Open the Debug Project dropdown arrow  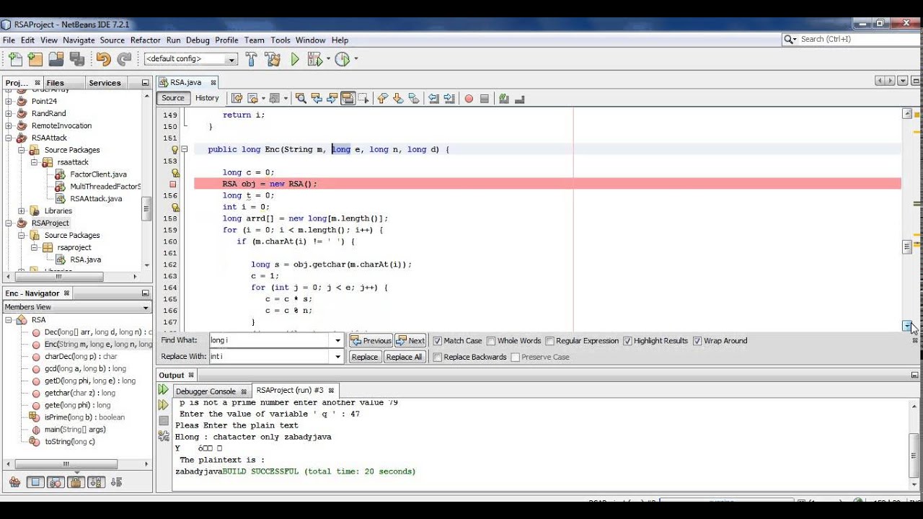click(328, 59)
